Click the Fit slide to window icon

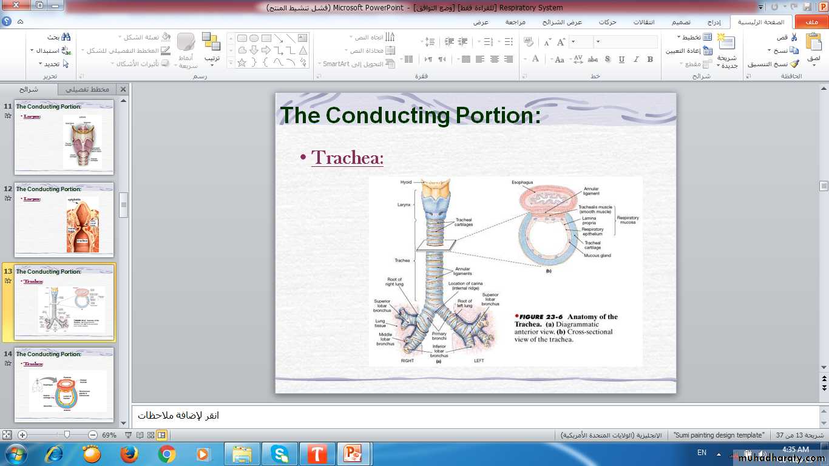point(7,435)
